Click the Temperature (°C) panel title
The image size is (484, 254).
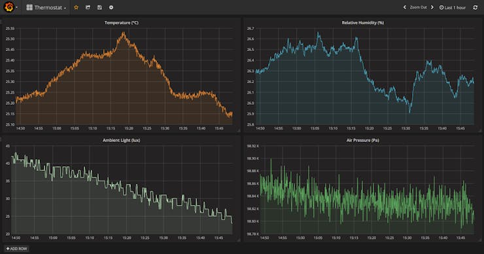(121, 22)
